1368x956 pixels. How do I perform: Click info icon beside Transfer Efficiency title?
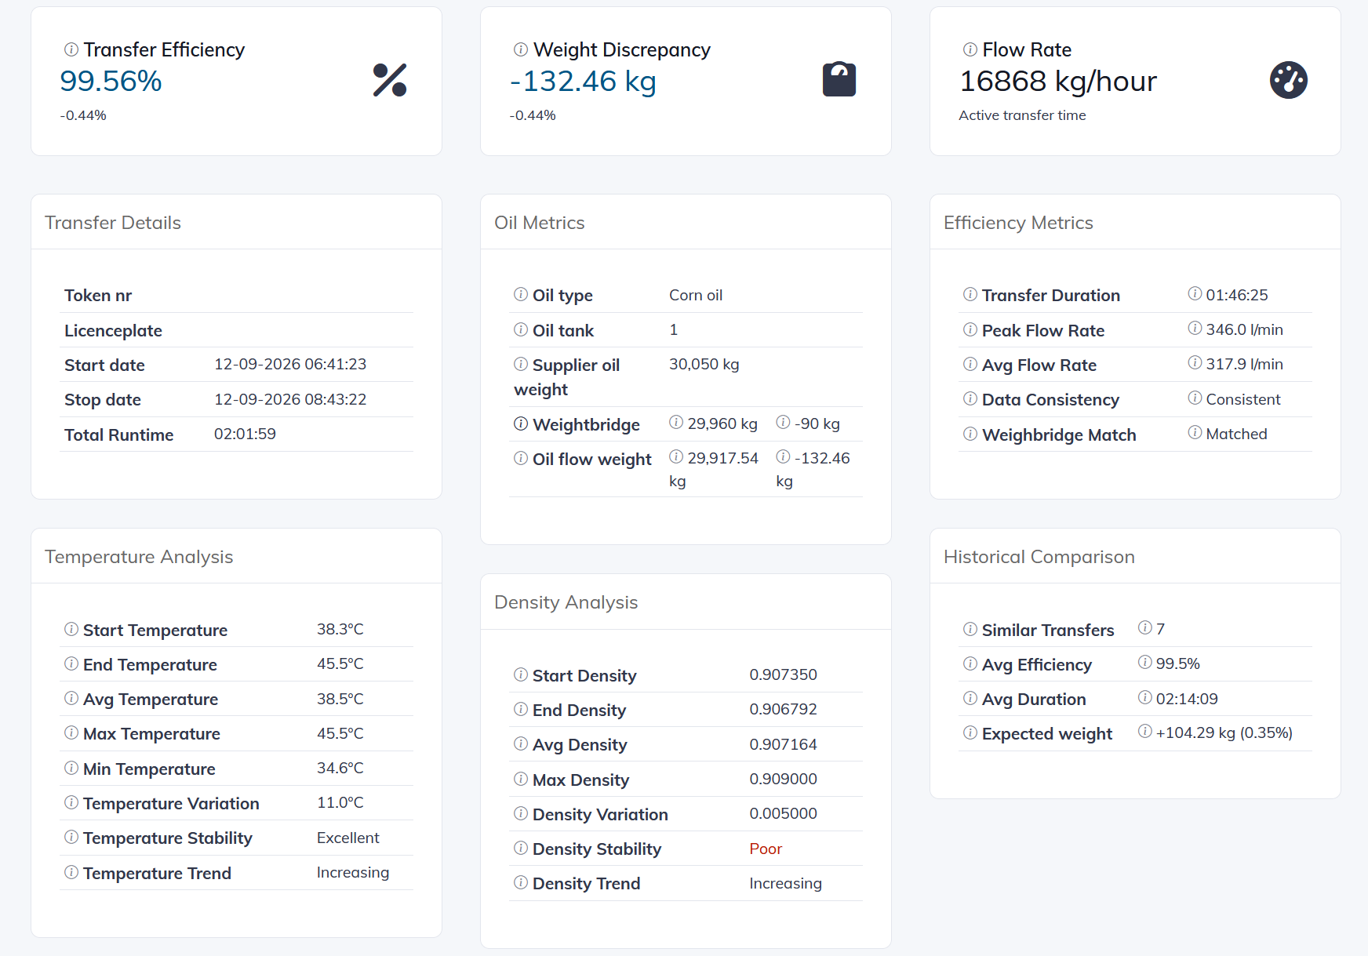tap(71, 49)
